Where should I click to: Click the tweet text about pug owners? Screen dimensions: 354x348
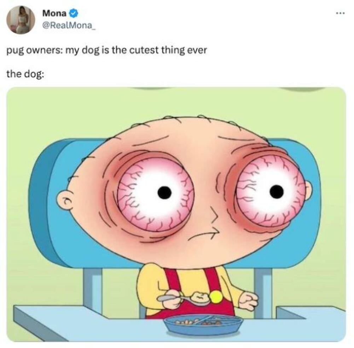[x=106, y=50]
